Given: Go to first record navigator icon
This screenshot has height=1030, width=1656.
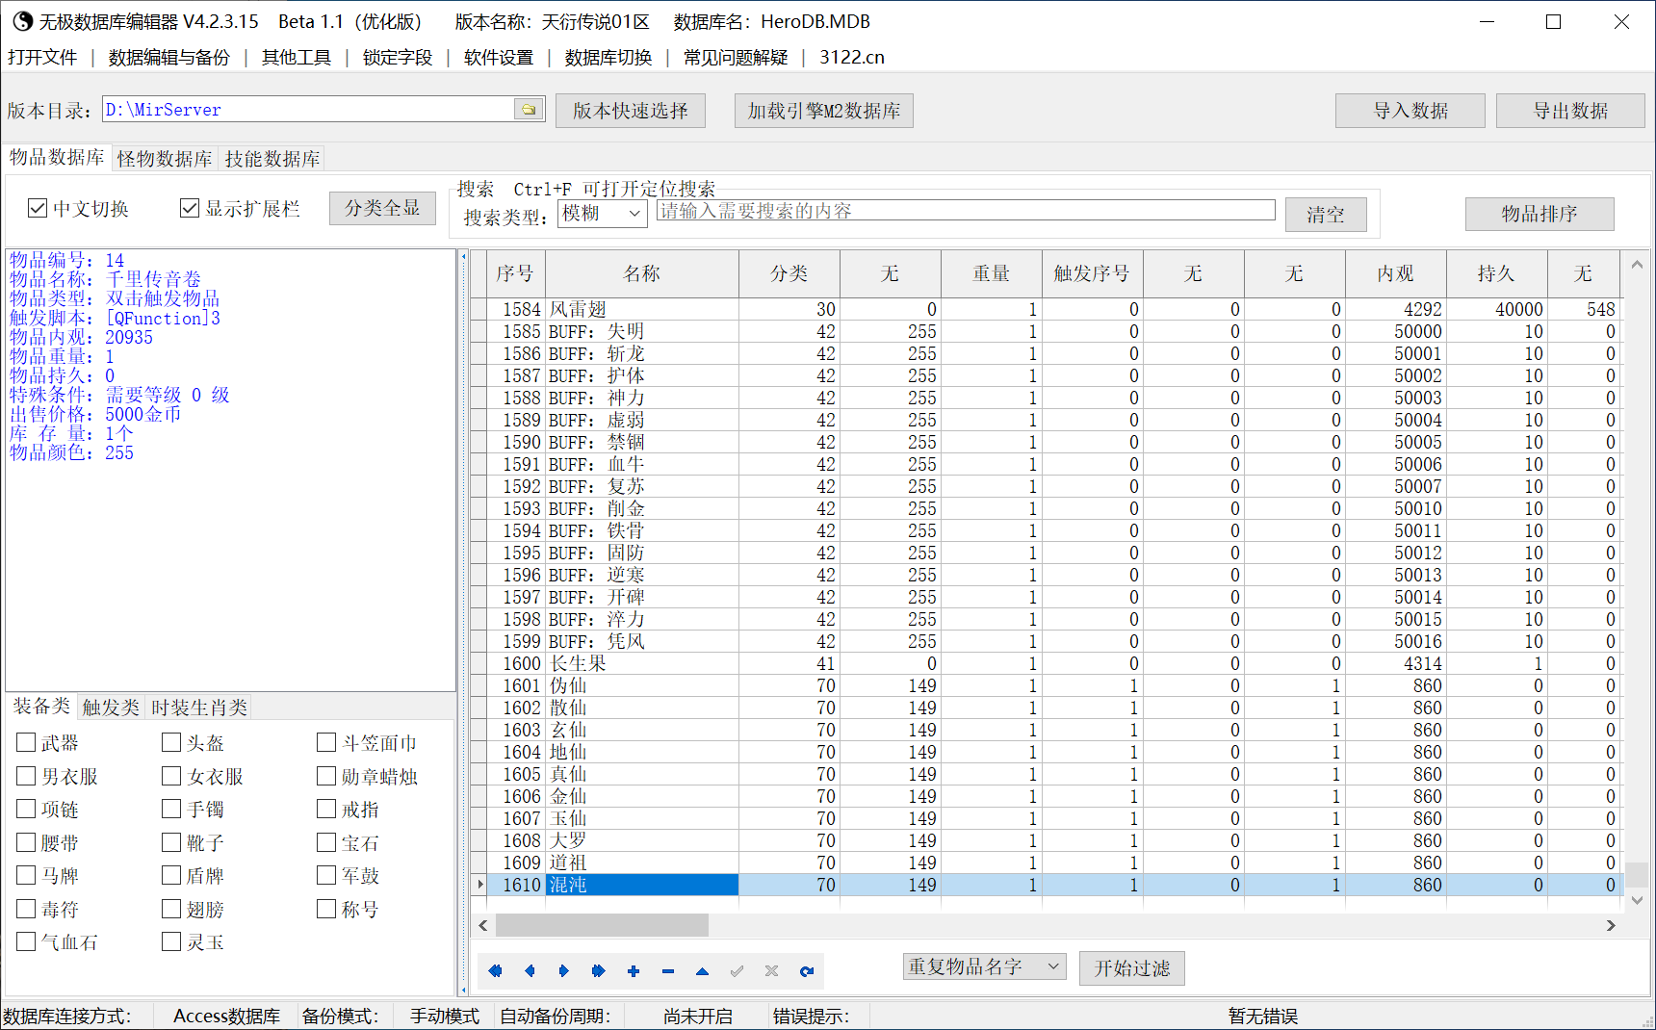Looking at the screenshot, I should (x=495, y=971).
